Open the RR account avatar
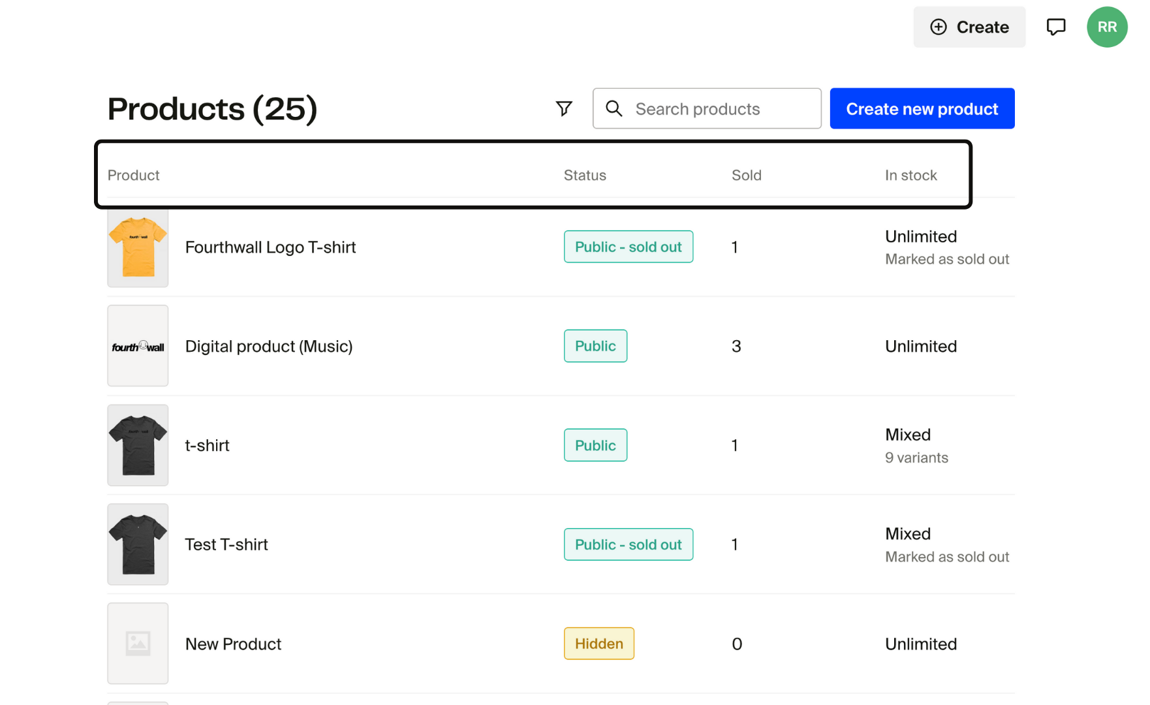The height and width of the screenshot is (705, 1150). pos(1107,27)
